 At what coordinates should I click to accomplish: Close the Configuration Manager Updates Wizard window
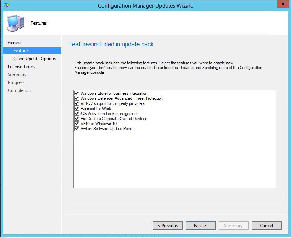tap(282, 5)
